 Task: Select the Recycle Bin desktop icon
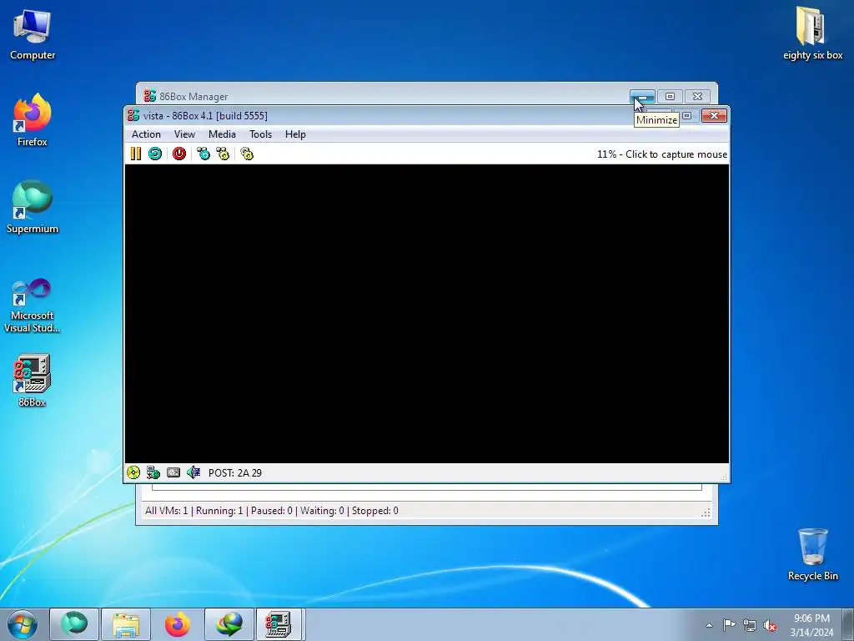[812, 555]
